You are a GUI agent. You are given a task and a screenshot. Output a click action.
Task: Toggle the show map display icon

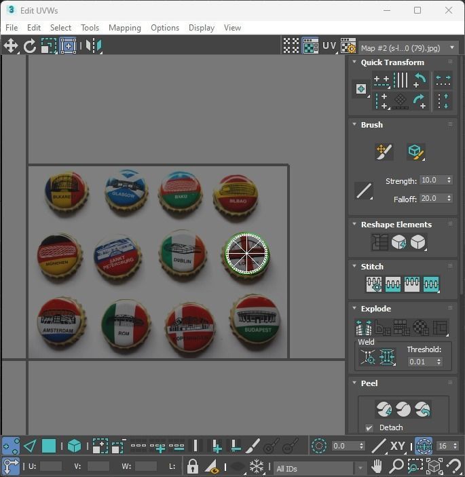click(x=310, y=46)
